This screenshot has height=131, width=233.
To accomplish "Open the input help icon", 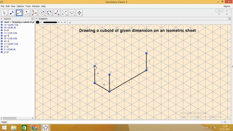I will click(x=225, y=122).
